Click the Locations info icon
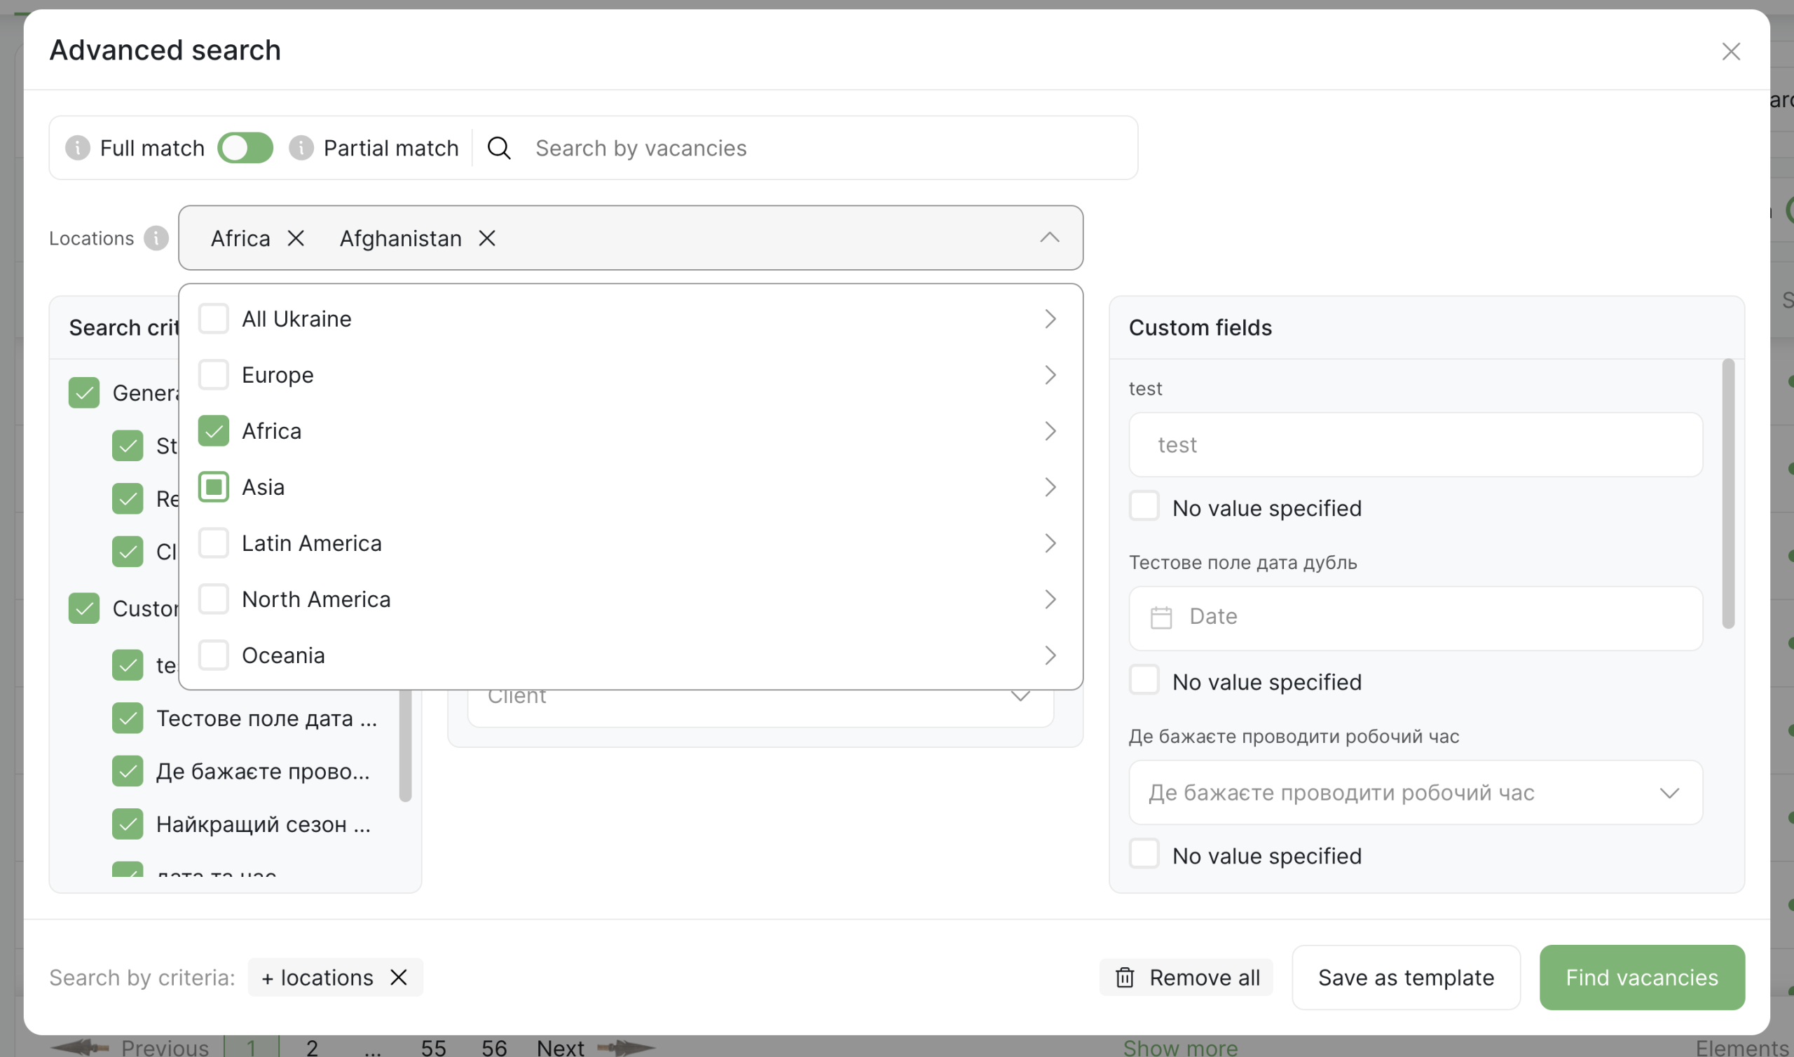The height and width of the screenshot is (1057, 1794). pyautogui.click(x=156, y=238)
